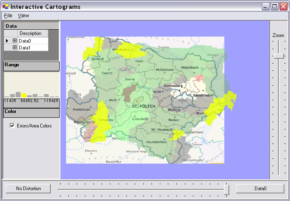Viewport: 290px width, 201px height.
Task: Maximize the Interactive Cartograms window
Action: [x=274, y=6]
